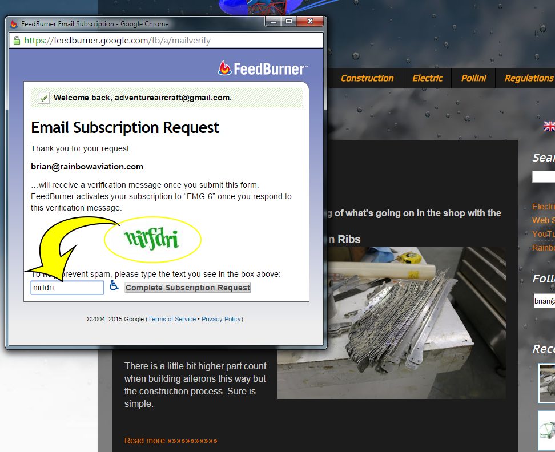Open the Construction menu on website
This screenshot has width=555, height=452.
coord(367,78)
